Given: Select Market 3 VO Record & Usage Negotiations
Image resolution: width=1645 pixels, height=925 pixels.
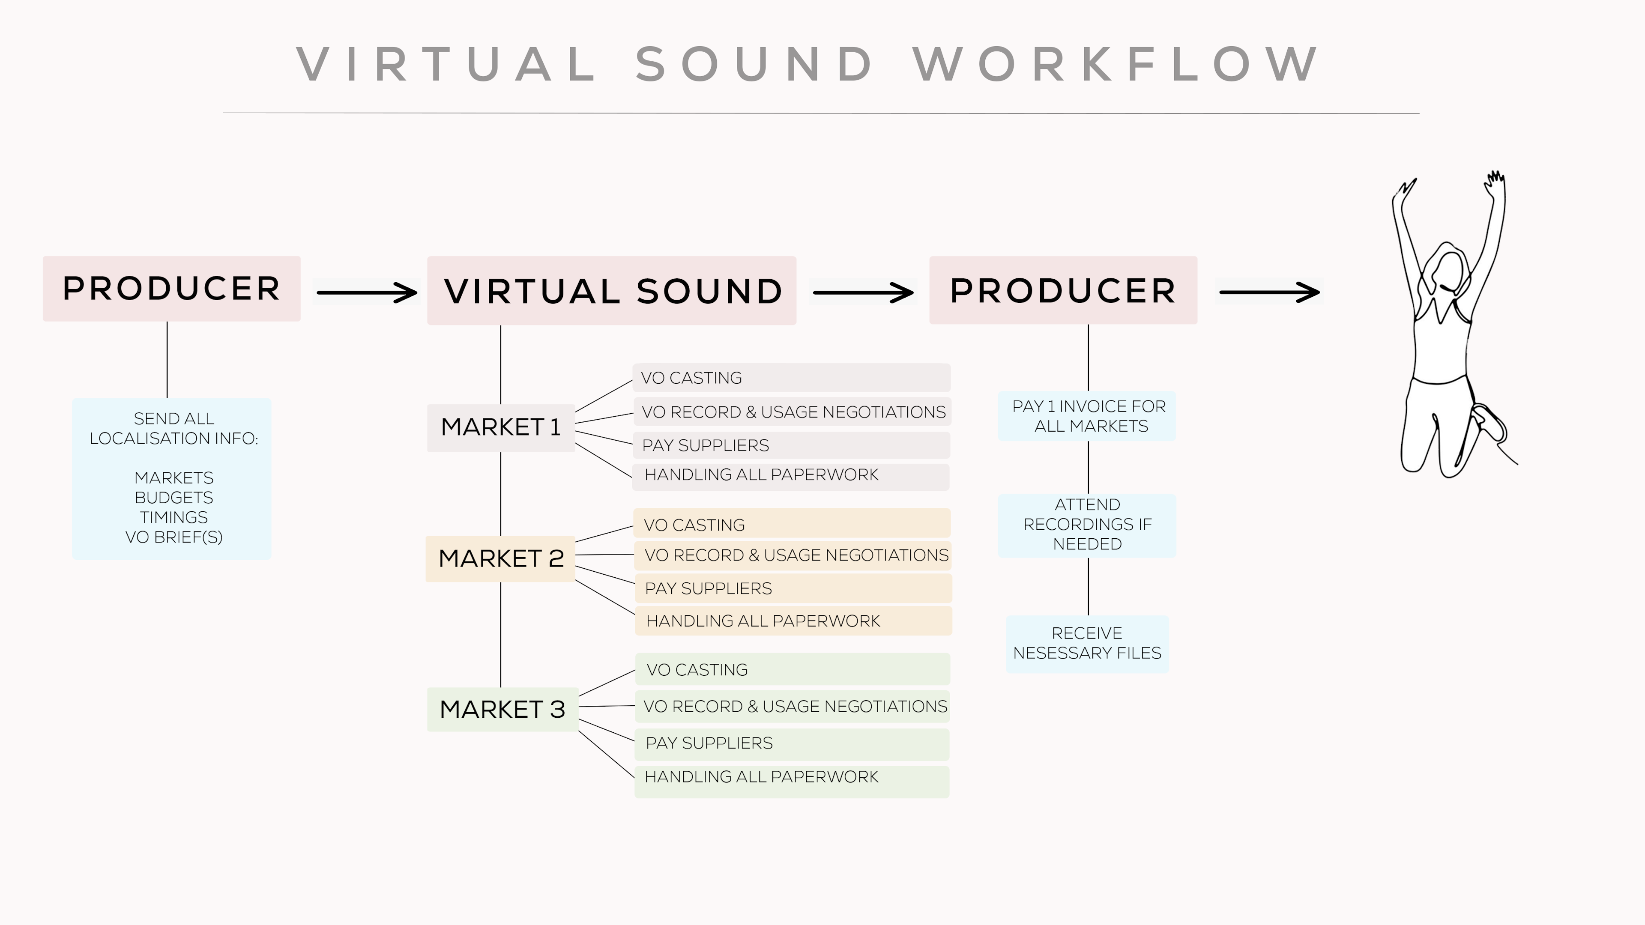Looking at the screenshot, I should click(x=793, y=706).
